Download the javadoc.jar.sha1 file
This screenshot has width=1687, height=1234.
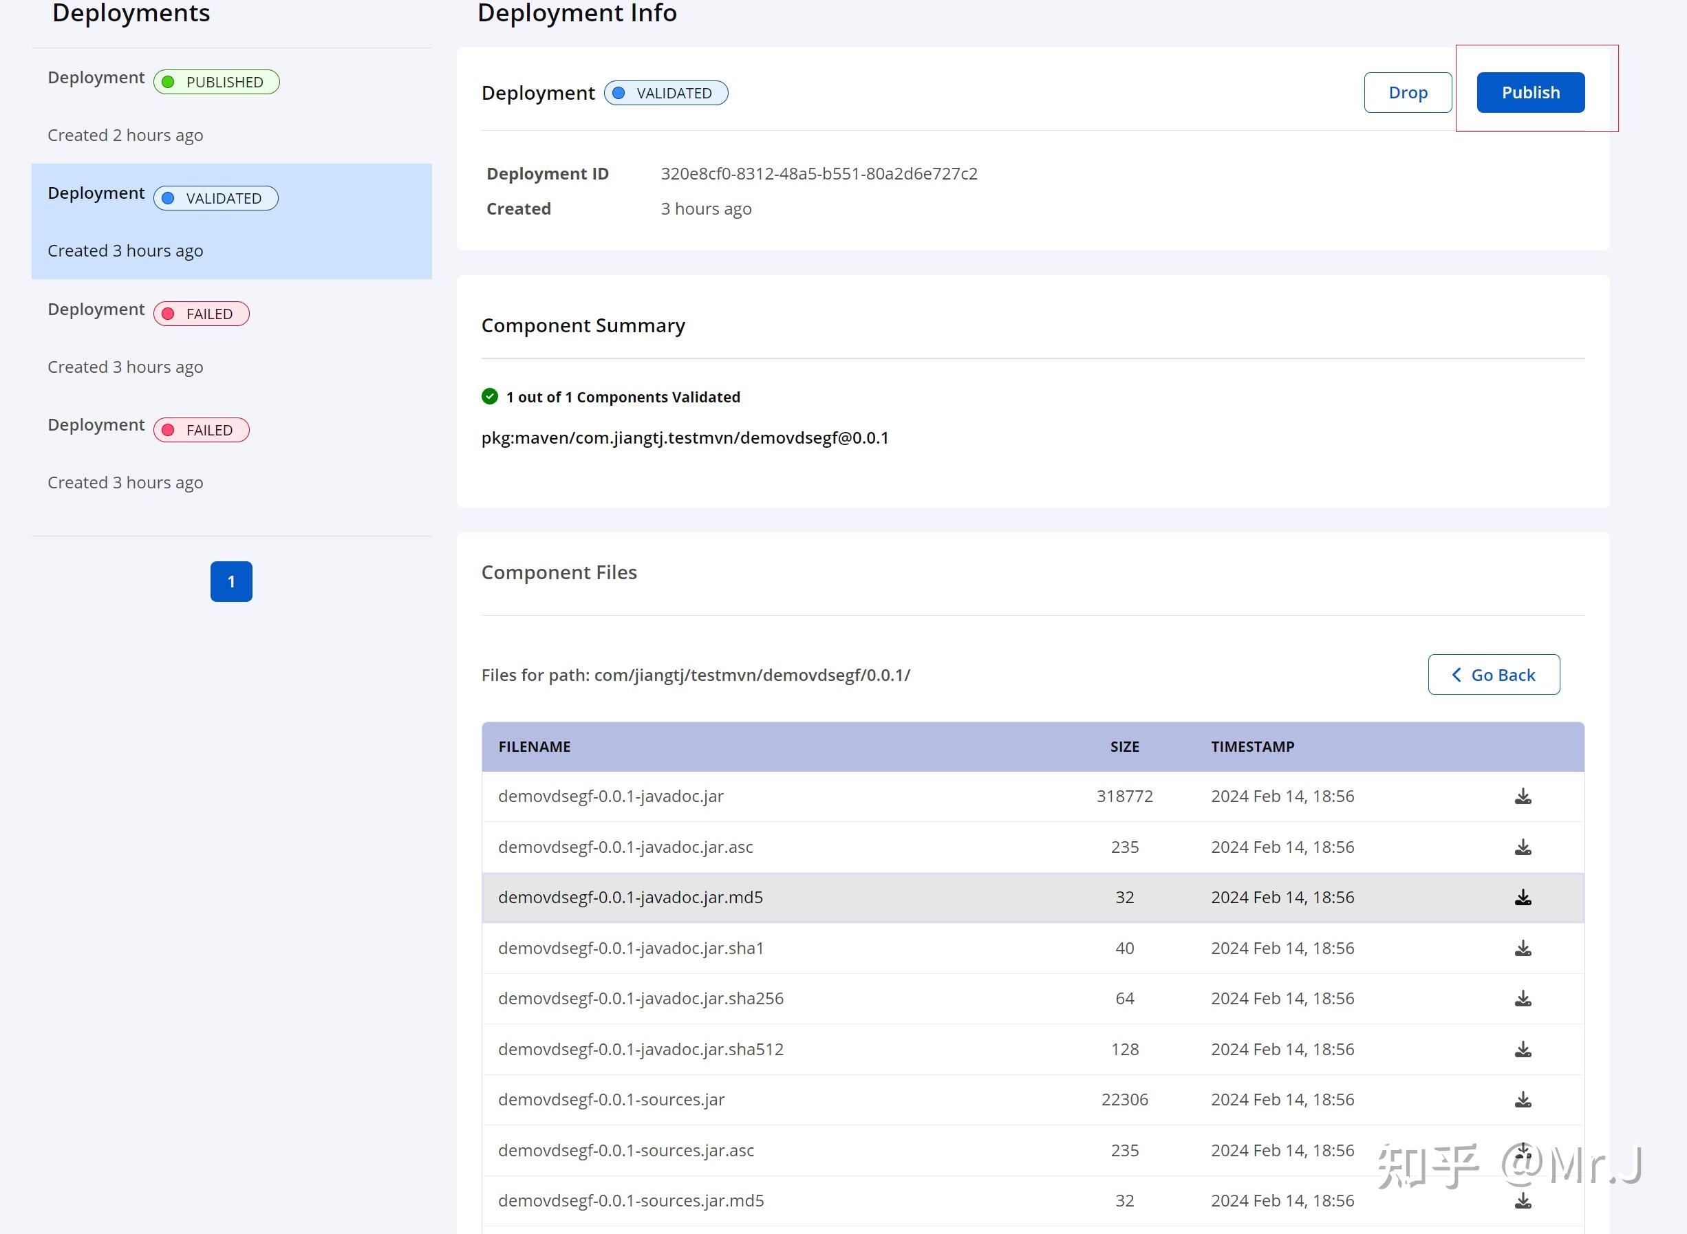[1523, 948]
